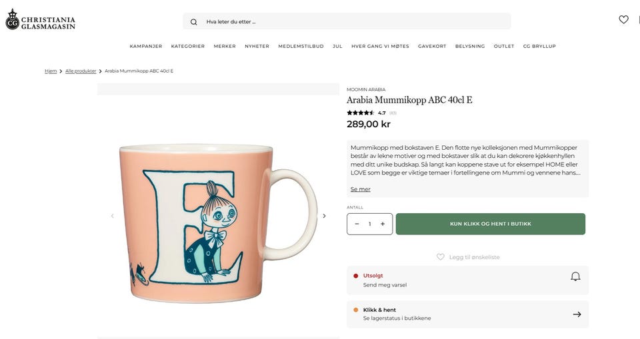Focus the Hva leter du etter search field

point(347,21)
